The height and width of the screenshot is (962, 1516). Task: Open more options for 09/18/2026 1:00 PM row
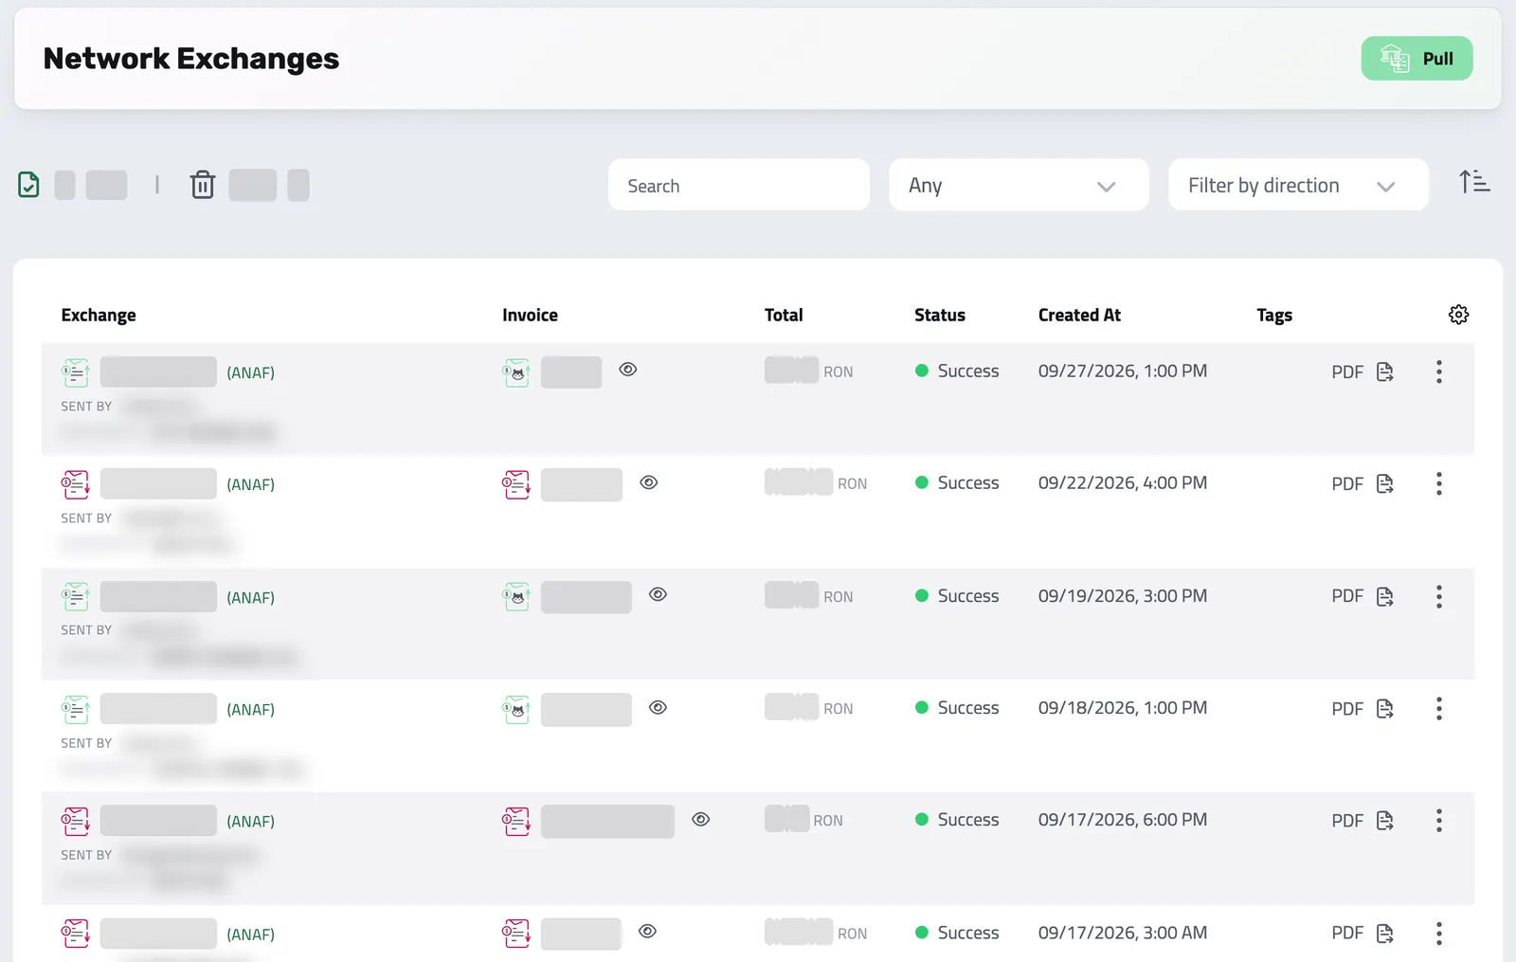1438,708
